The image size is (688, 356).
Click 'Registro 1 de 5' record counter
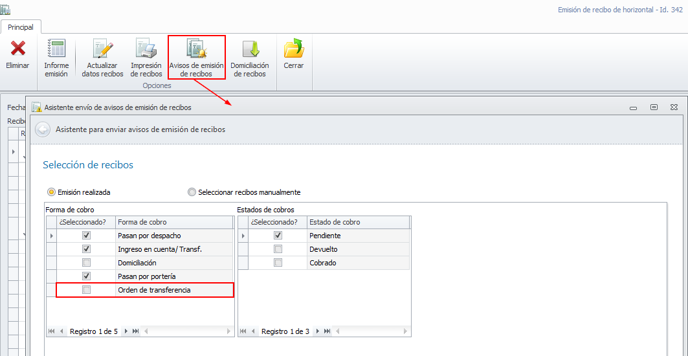(93, 331)
